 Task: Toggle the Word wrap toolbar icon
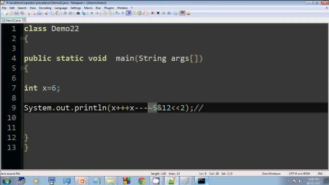click(117, 13)
